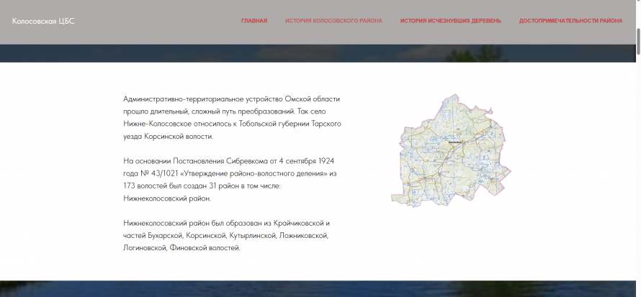
Task: Open ДОСТОПРИМЕЧАТЕЛЬНОСТИ РАЙОНА section
Action: tap(570, 21)
